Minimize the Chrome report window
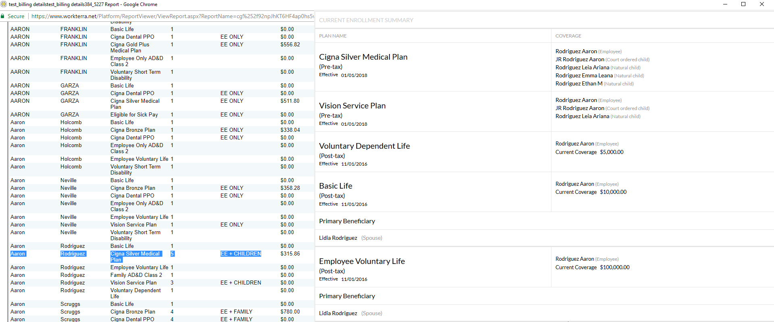 725,4
